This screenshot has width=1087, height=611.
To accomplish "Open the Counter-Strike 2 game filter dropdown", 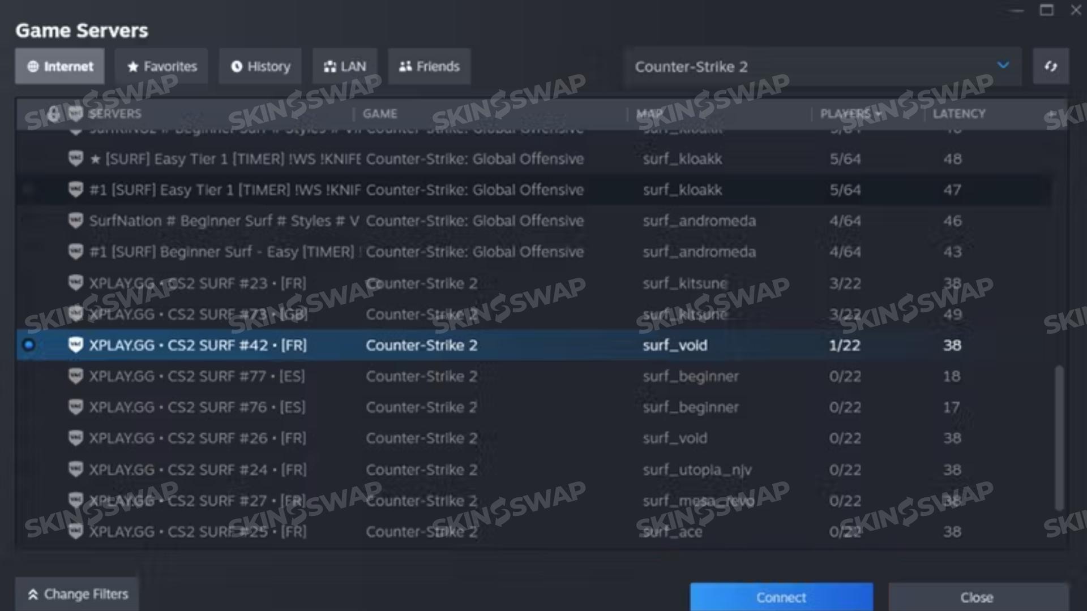I will (823, 67).
